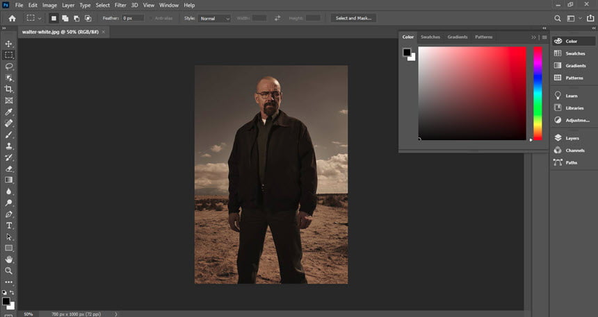Enable Add to Selection mode
This screenshot has height=317, width=598.
point(65,18)
